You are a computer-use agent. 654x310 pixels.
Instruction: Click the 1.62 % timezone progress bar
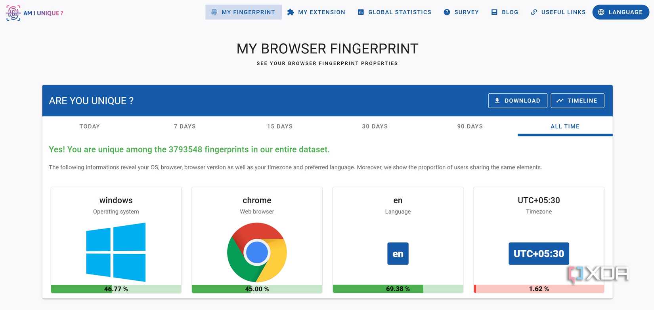click(x=539, y=289)
